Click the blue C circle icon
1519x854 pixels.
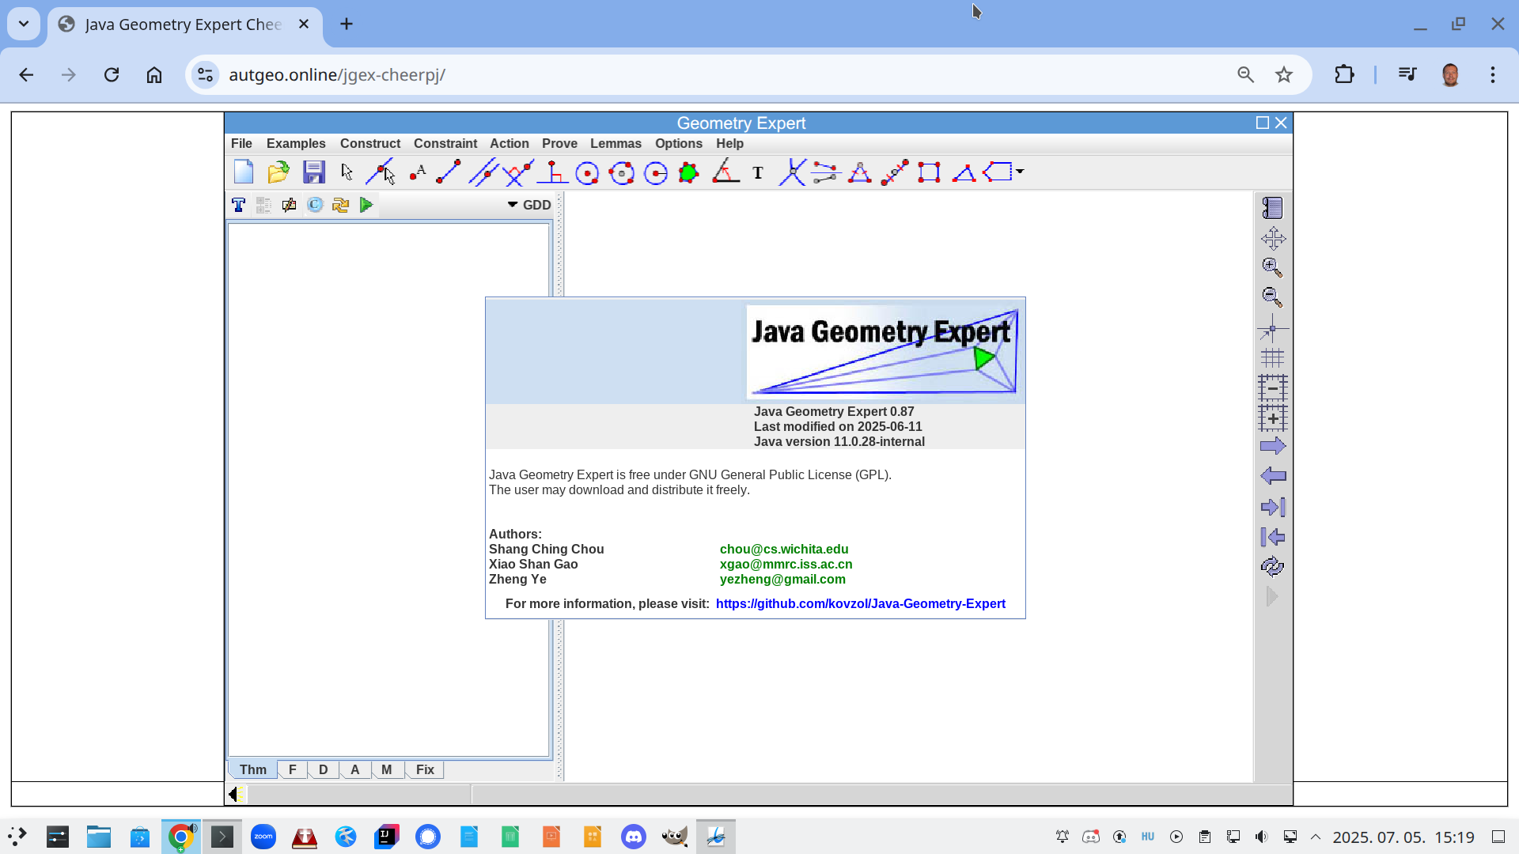(315, 205)
